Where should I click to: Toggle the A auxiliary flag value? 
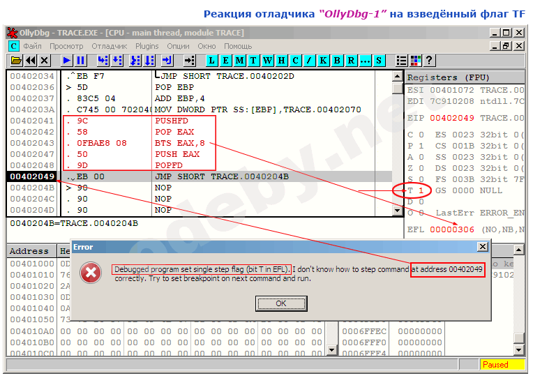point(421,157)
